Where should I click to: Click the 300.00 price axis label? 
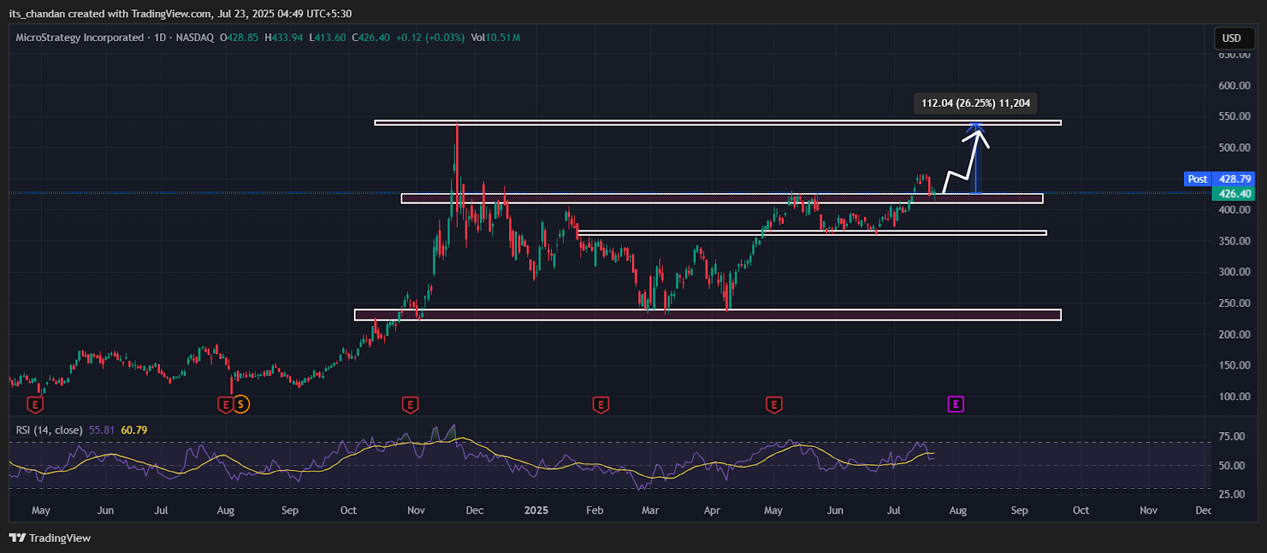point(1235,272)
